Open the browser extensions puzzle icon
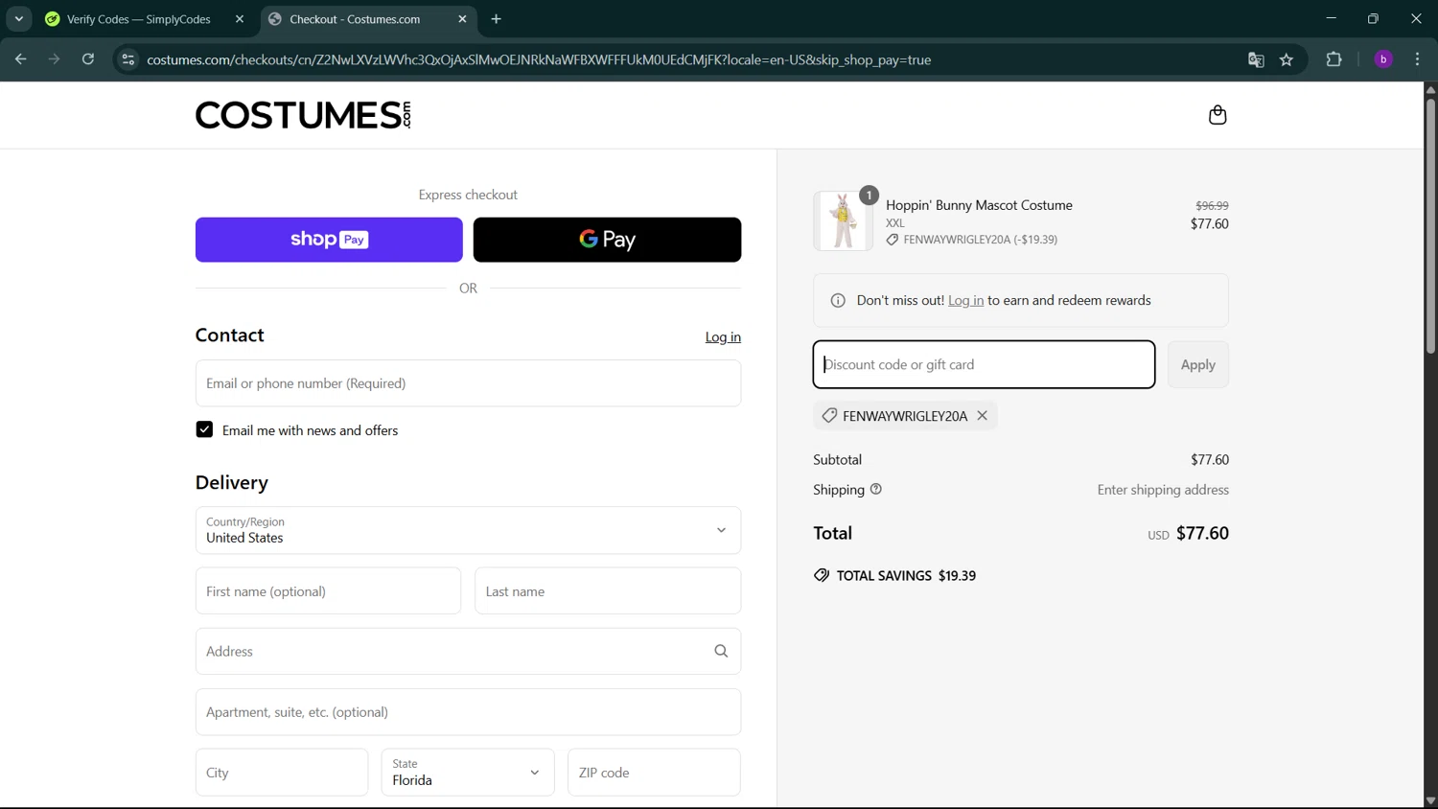Screen dimensions: 1438x809 pyautogui.click(x=1334, y=59)
